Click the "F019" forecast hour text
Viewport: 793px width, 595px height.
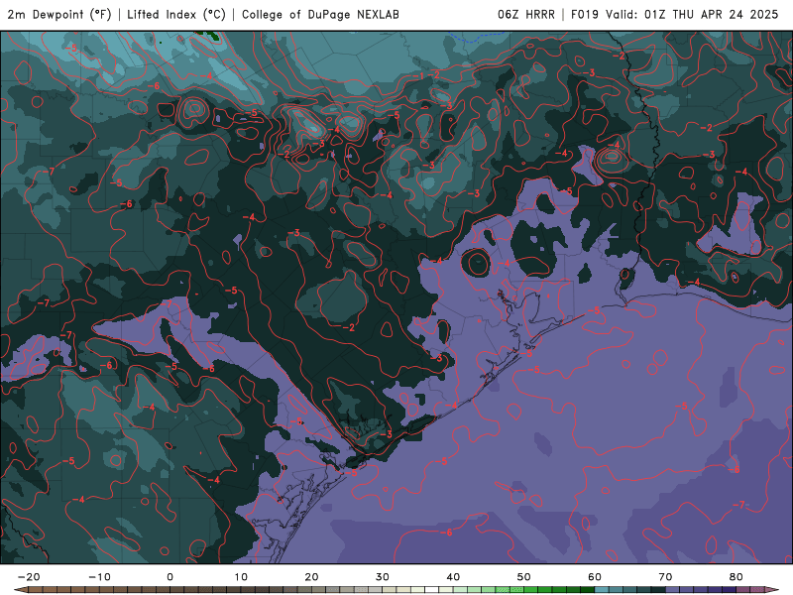(x=585, y=15)
